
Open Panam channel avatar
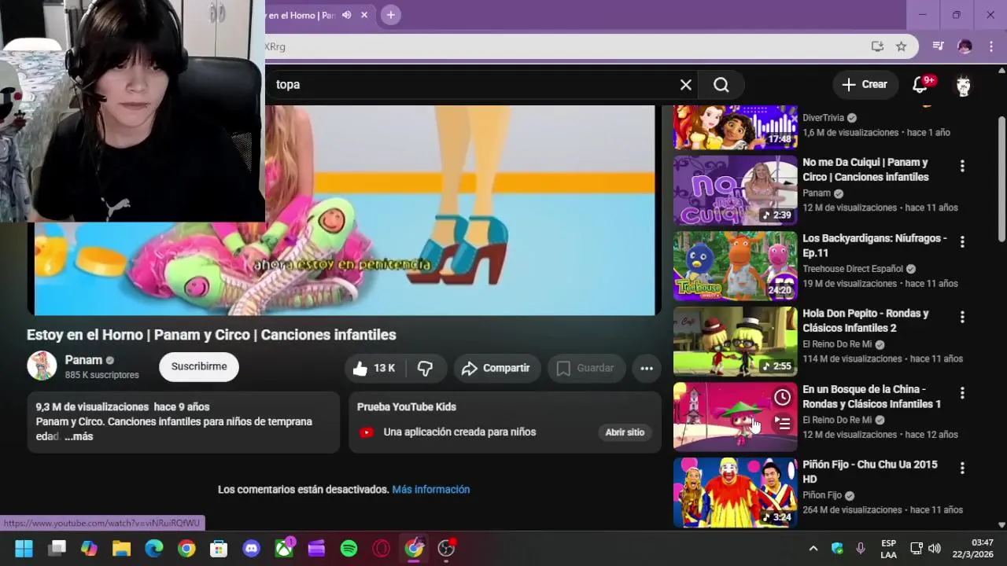42,366
